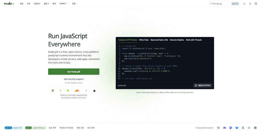
Task: Open the 상표 정책 footer link
Action: (52, 128)
